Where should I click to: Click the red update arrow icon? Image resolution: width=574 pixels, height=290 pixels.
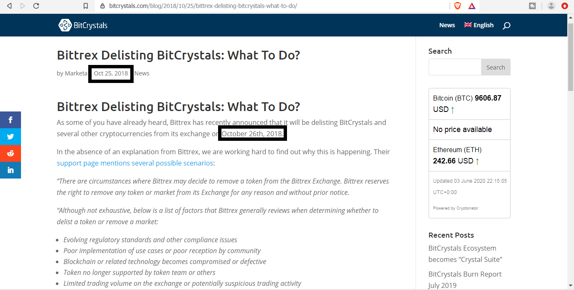[565, 6]
